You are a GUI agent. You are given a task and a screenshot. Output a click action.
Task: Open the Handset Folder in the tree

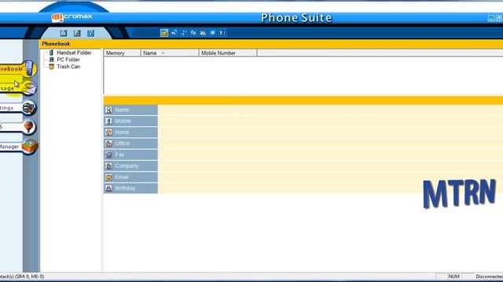[x=74, y=52]
